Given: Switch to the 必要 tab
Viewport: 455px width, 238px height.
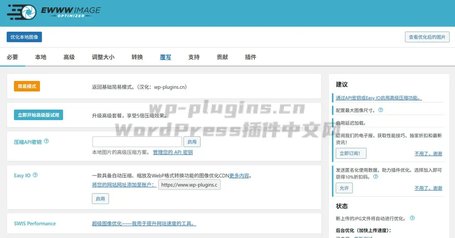Looking at the screenshot, I should coord(12,57).
